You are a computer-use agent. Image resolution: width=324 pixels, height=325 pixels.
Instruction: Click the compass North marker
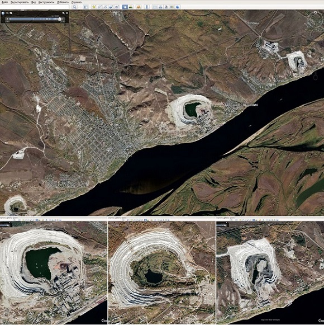click(315, 12)
